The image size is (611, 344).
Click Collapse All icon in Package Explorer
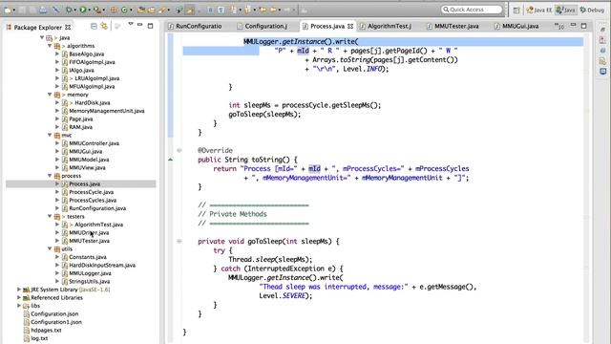[94, 26]
